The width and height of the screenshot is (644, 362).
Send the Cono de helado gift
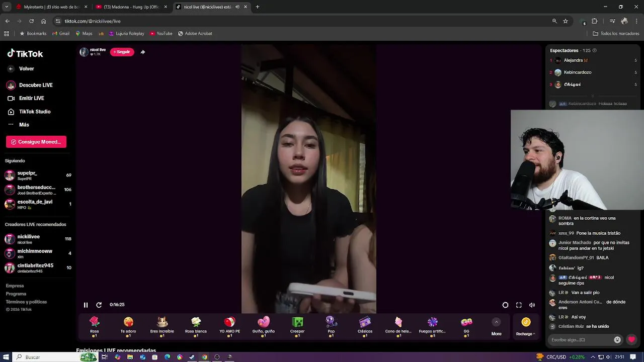398,326
